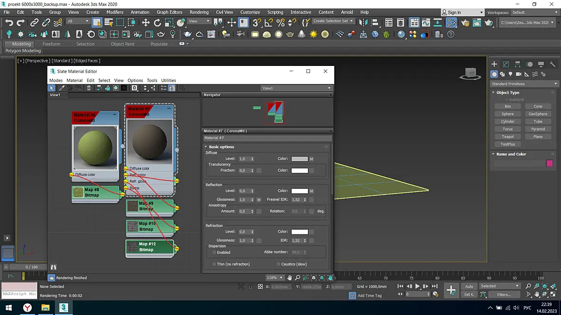This screenshot has height=315, width=561.
Task: Click the Reflection glossiness M map button
Action: [x=259, y=200]
